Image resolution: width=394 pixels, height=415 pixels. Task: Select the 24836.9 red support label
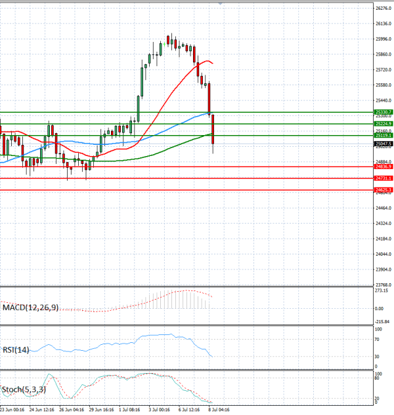point(383,167)
